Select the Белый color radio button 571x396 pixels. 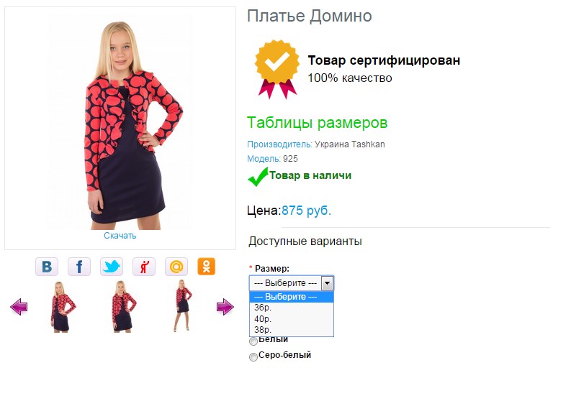pos(253,341)
